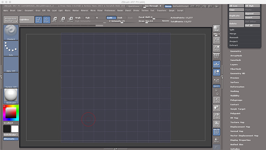Toggle PolyF wireframe display
The width and height of the screenshot is (266, 150).
point(216,132)
